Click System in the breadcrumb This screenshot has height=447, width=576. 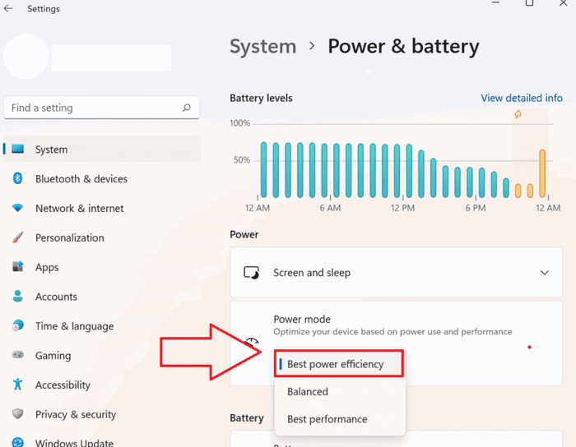pyautogui.click(x=262, y=47)
